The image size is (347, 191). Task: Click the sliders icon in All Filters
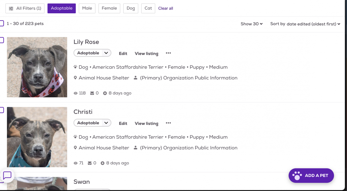click(11, 8)
